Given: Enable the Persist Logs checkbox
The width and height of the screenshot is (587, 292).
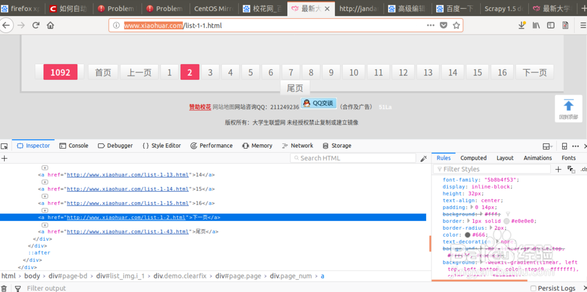Looking at the screenshot, I should 534,288.
